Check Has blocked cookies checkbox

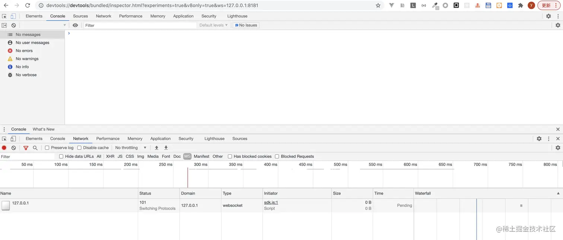pos(230,157)
